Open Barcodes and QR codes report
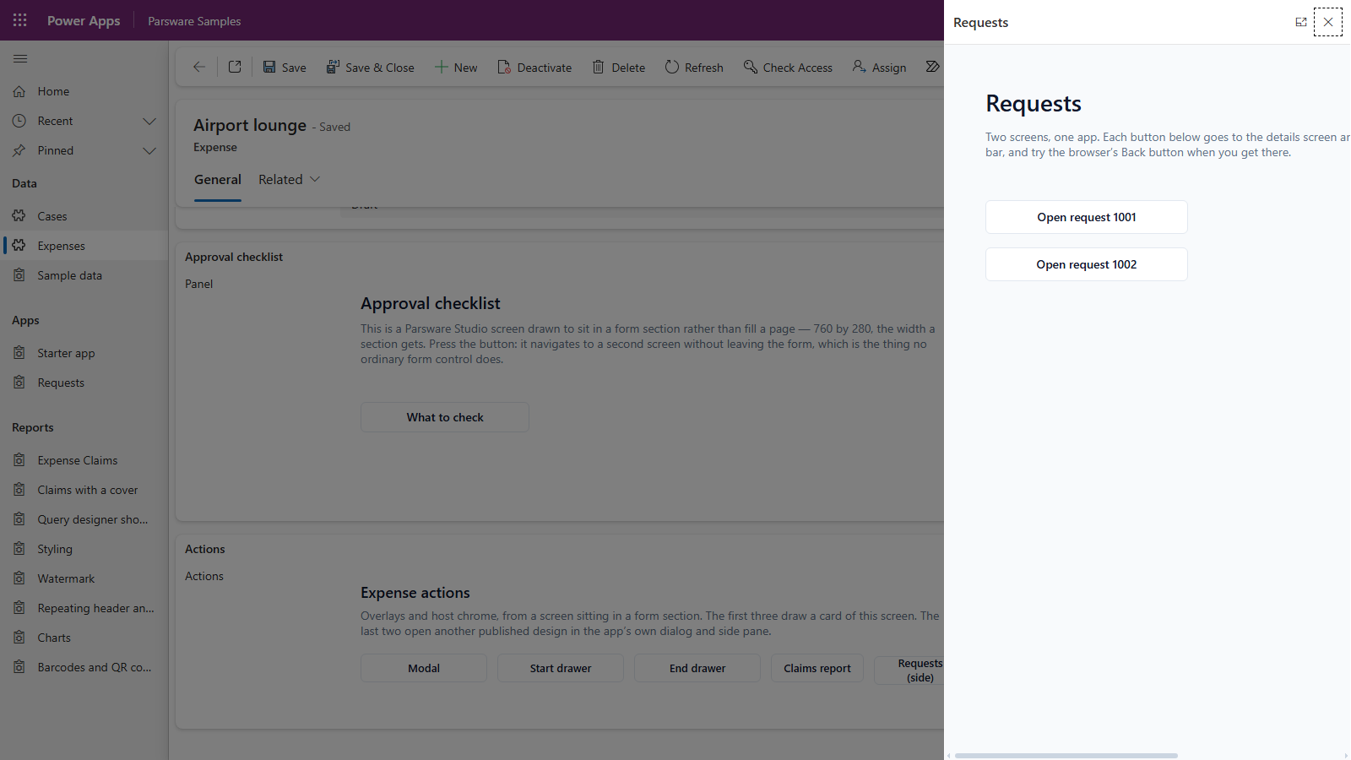Screen dimensions: 1351x760 tap(84, 667)
